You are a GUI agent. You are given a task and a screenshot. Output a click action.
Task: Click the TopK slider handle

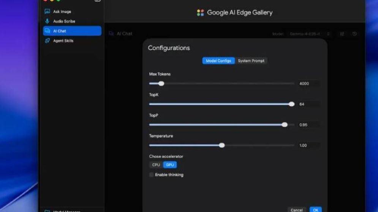point(291,104)
